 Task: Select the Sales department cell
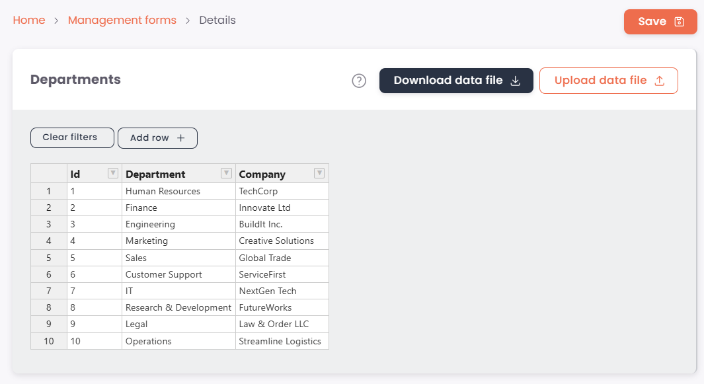[178, 258]
